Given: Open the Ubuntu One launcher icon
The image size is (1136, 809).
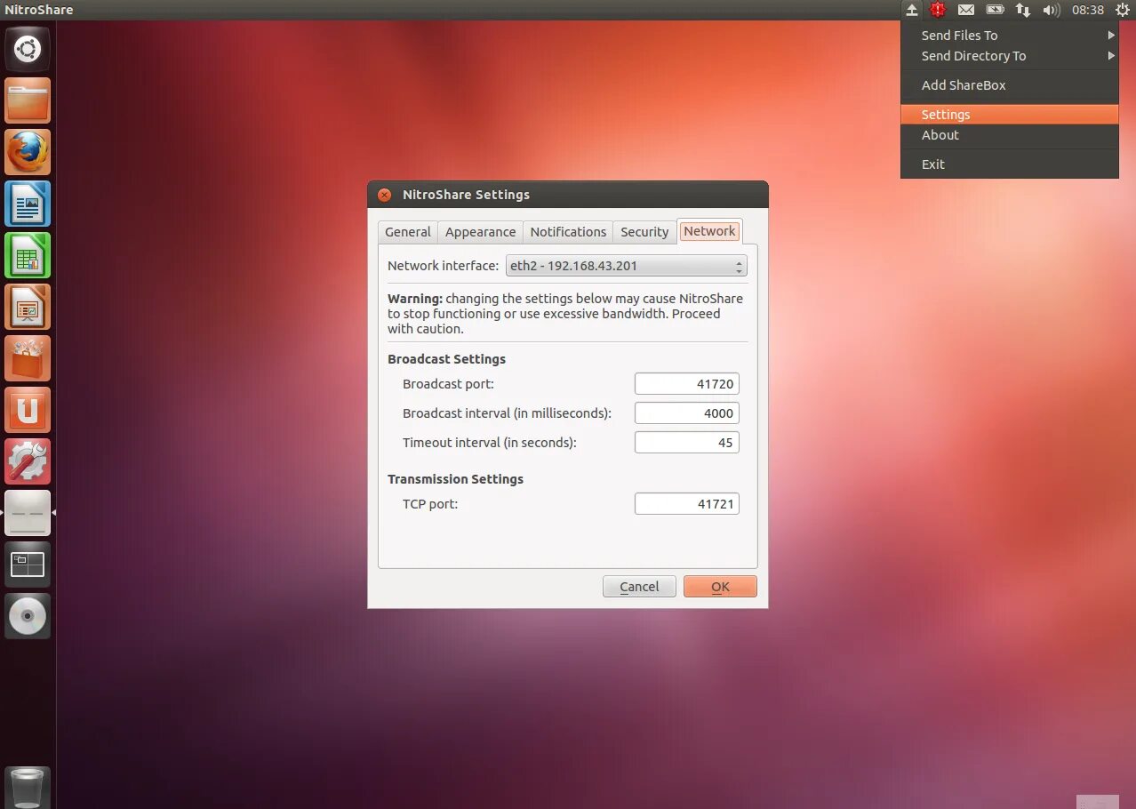Looking at the screenshot, I should coord(28,410).
